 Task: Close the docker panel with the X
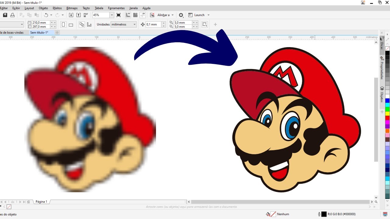tap(381, 32)
